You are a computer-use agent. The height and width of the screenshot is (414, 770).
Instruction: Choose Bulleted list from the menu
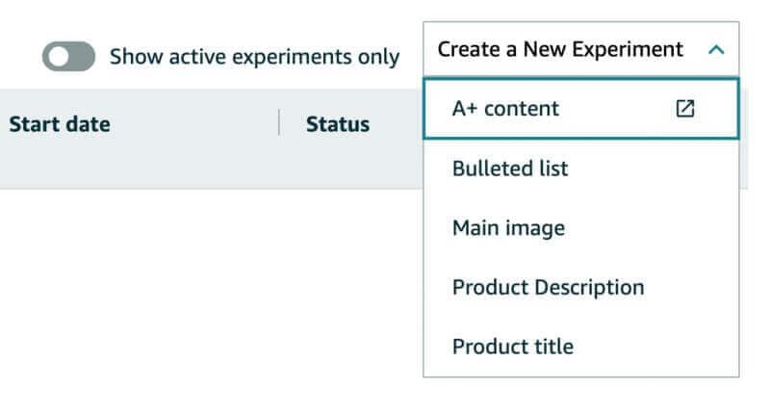coord(510,168)
